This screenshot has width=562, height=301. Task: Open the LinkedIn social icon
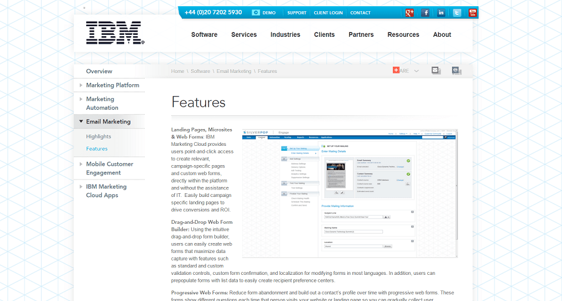tap(441, 12)
